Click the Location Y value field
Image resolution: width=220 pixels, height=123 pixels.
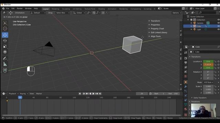pos(208,65)
